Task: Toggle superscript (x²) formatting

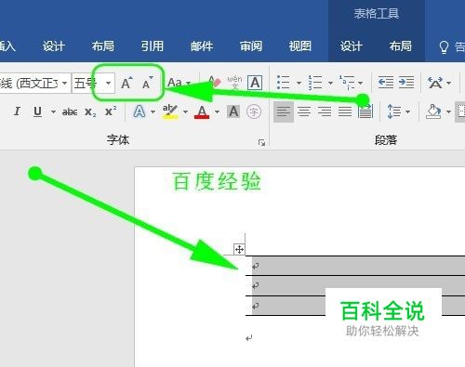Action: tap(111, 111)
